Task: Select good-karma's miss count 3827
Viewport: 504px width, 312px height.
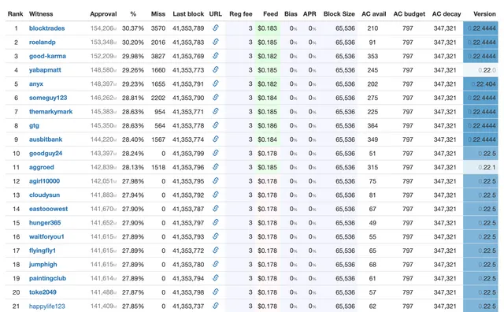Action: [158, 56]
